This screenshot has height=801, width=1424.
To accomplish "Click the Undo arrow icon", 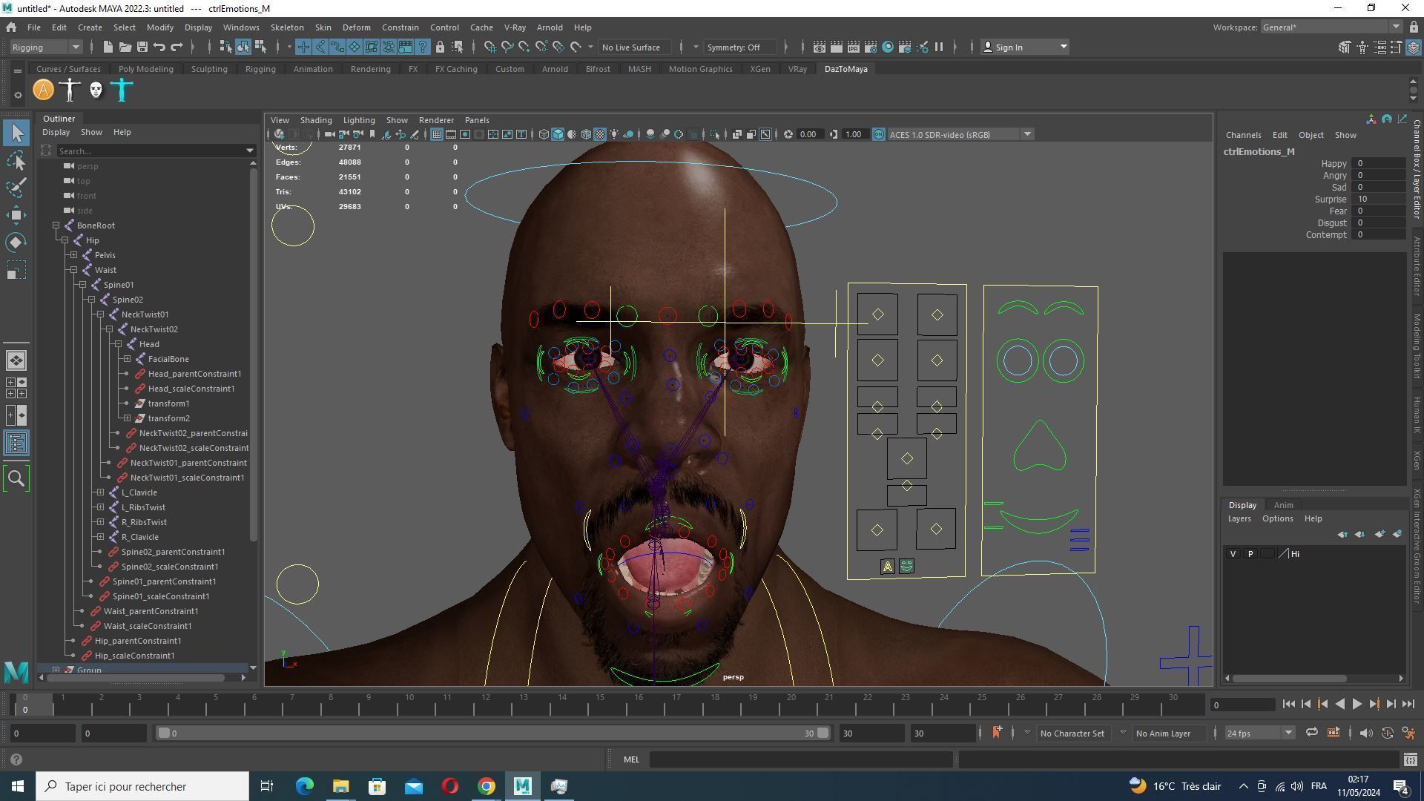I will pos(159,47).
